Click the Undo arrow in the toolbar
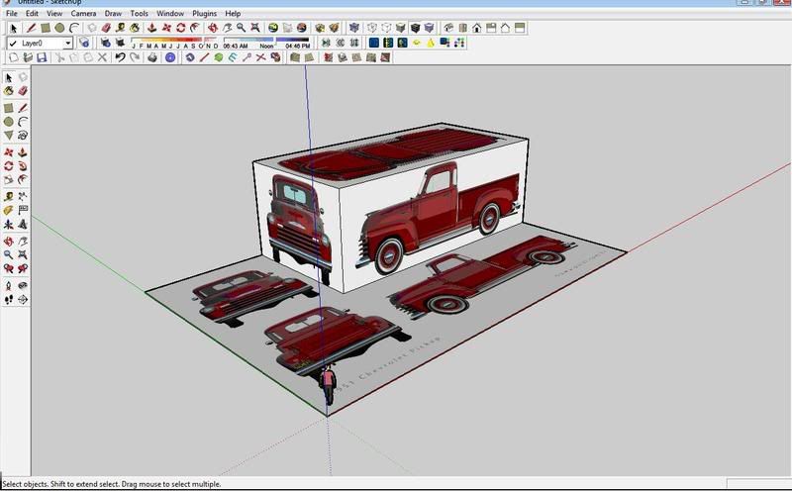The width and height of the screenshot is (792, 491). [120, 58]
